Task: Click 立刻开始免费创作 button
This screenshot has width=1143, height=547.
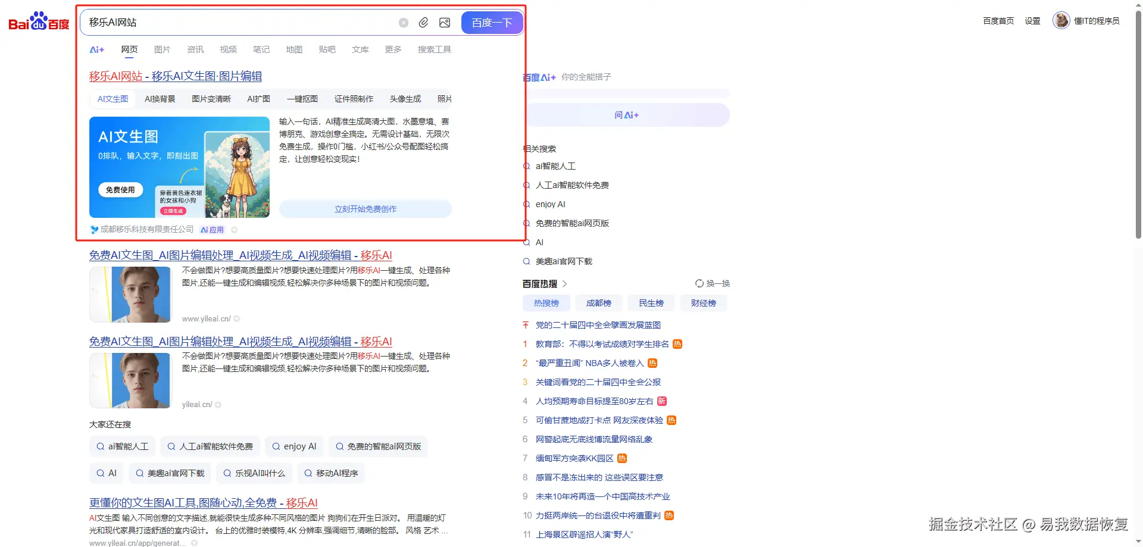Action: [x=366, y=209]
